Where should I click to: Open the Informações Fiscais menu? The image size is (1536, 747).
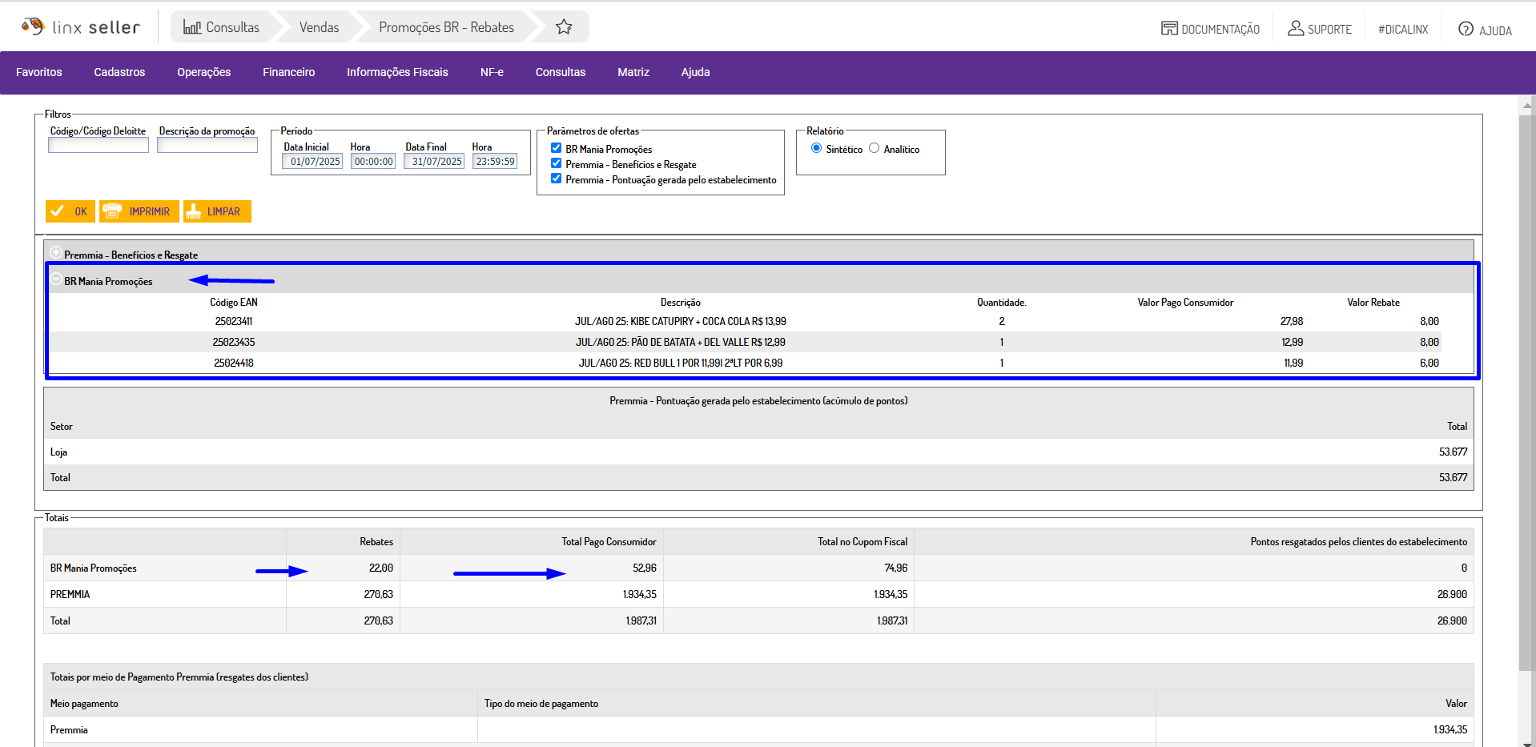pyautogui.click(x=397, y=72)
